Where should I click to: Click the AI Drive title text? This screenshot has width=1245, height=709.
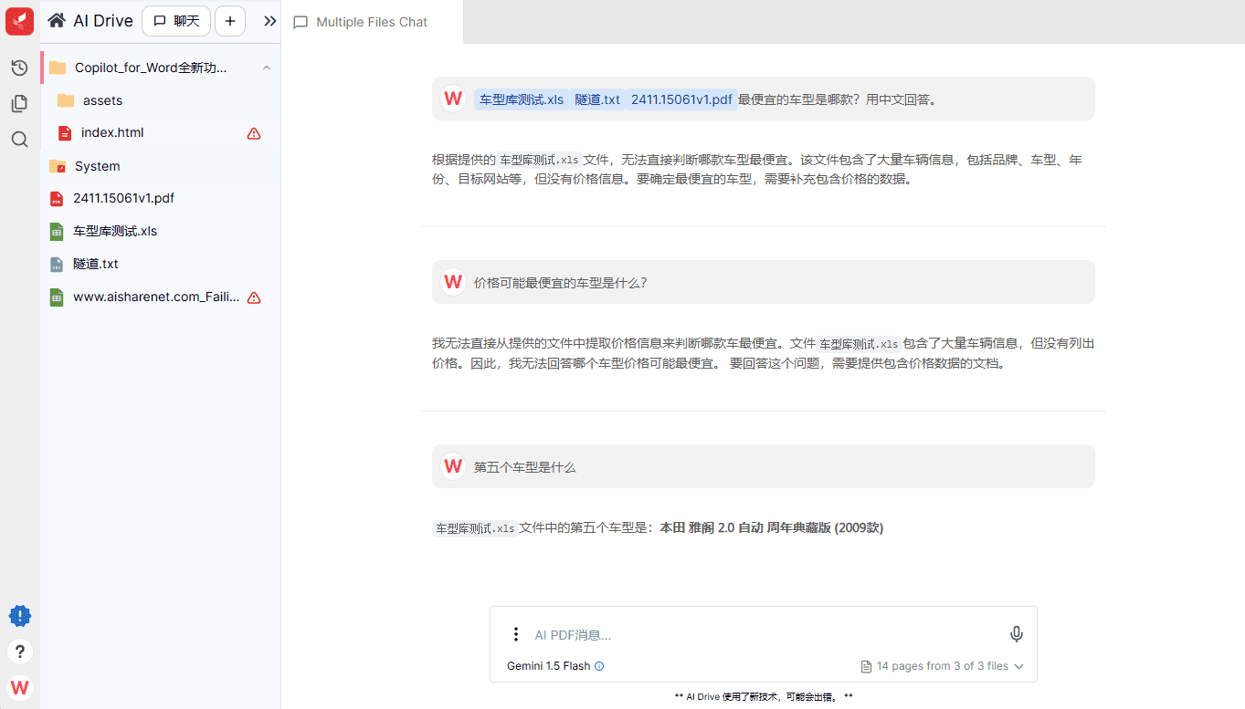pos(103,21)
